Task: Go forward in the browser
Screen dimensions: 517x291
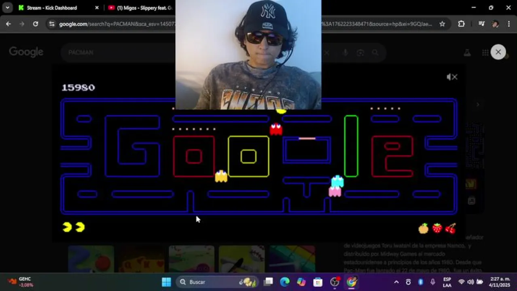Action: [x=22, y=24]
